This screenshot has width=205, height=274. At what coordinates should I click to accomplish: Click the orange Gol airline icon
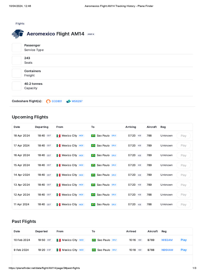pyautogui.click(x=48, y=101)
